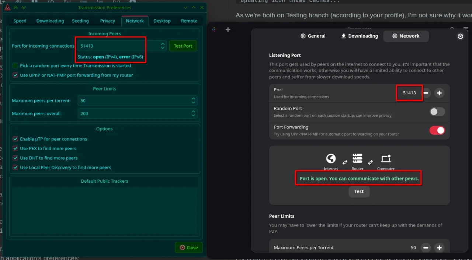Toggle Use DHT to find more peers

(15, 158)
